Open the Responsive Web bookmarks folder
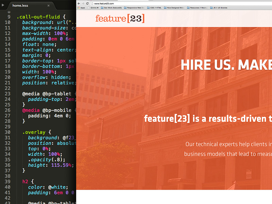 [x=134, y=8]
